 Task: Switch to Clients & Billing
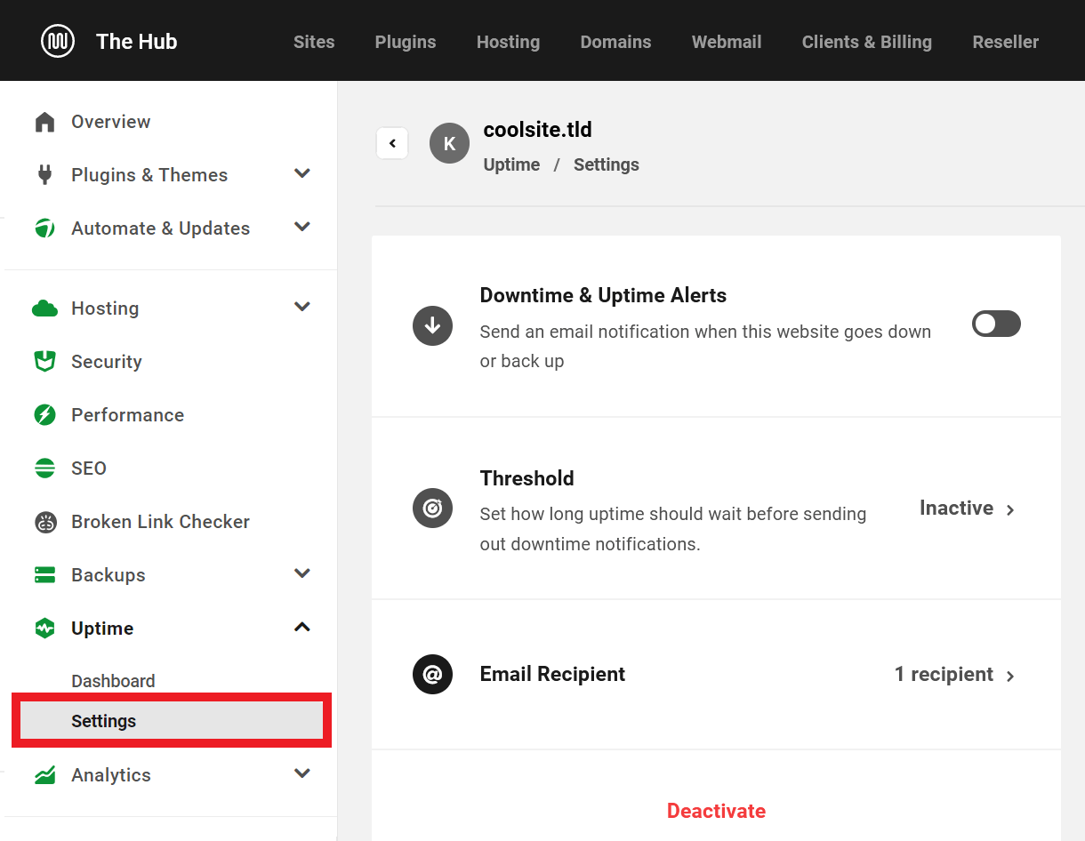(x=866, y=41)
